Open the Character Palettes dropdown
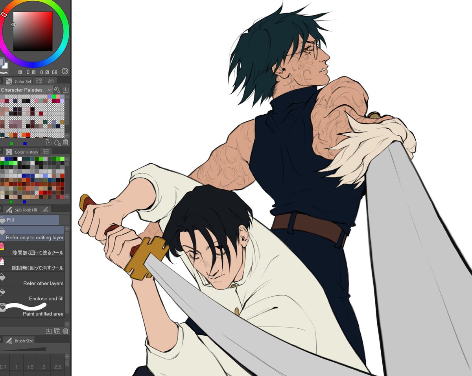The width and height of the screenshot is (472, 376). pos(26,90)
